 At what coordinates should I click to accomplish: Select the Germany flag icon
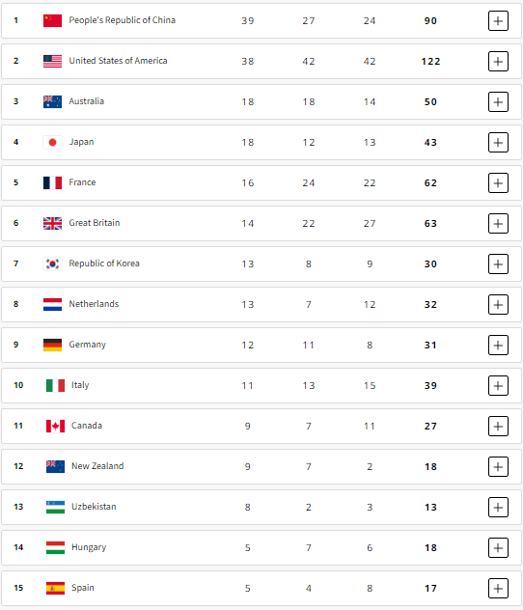[52, 346]
